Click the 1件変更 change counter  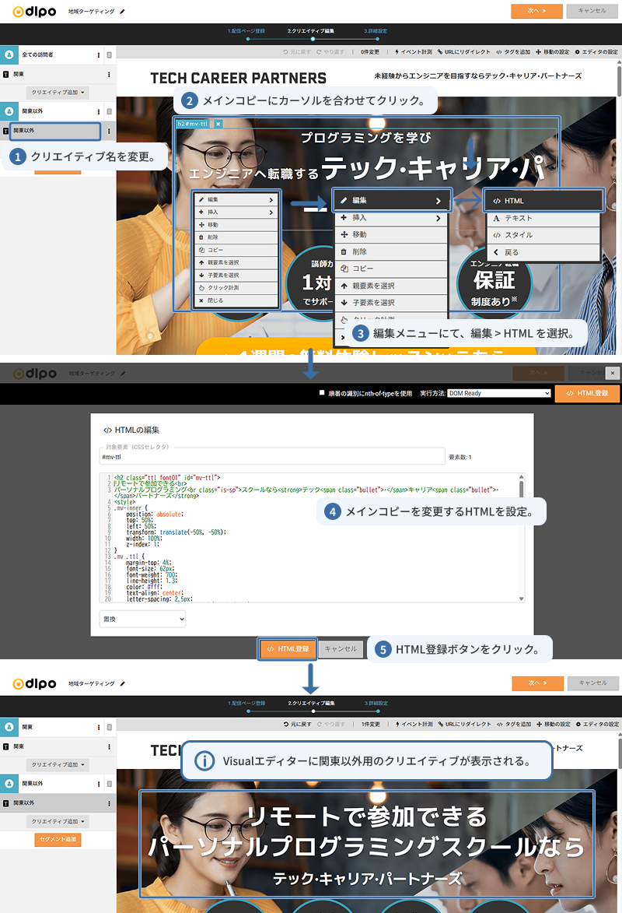point(371,725)
